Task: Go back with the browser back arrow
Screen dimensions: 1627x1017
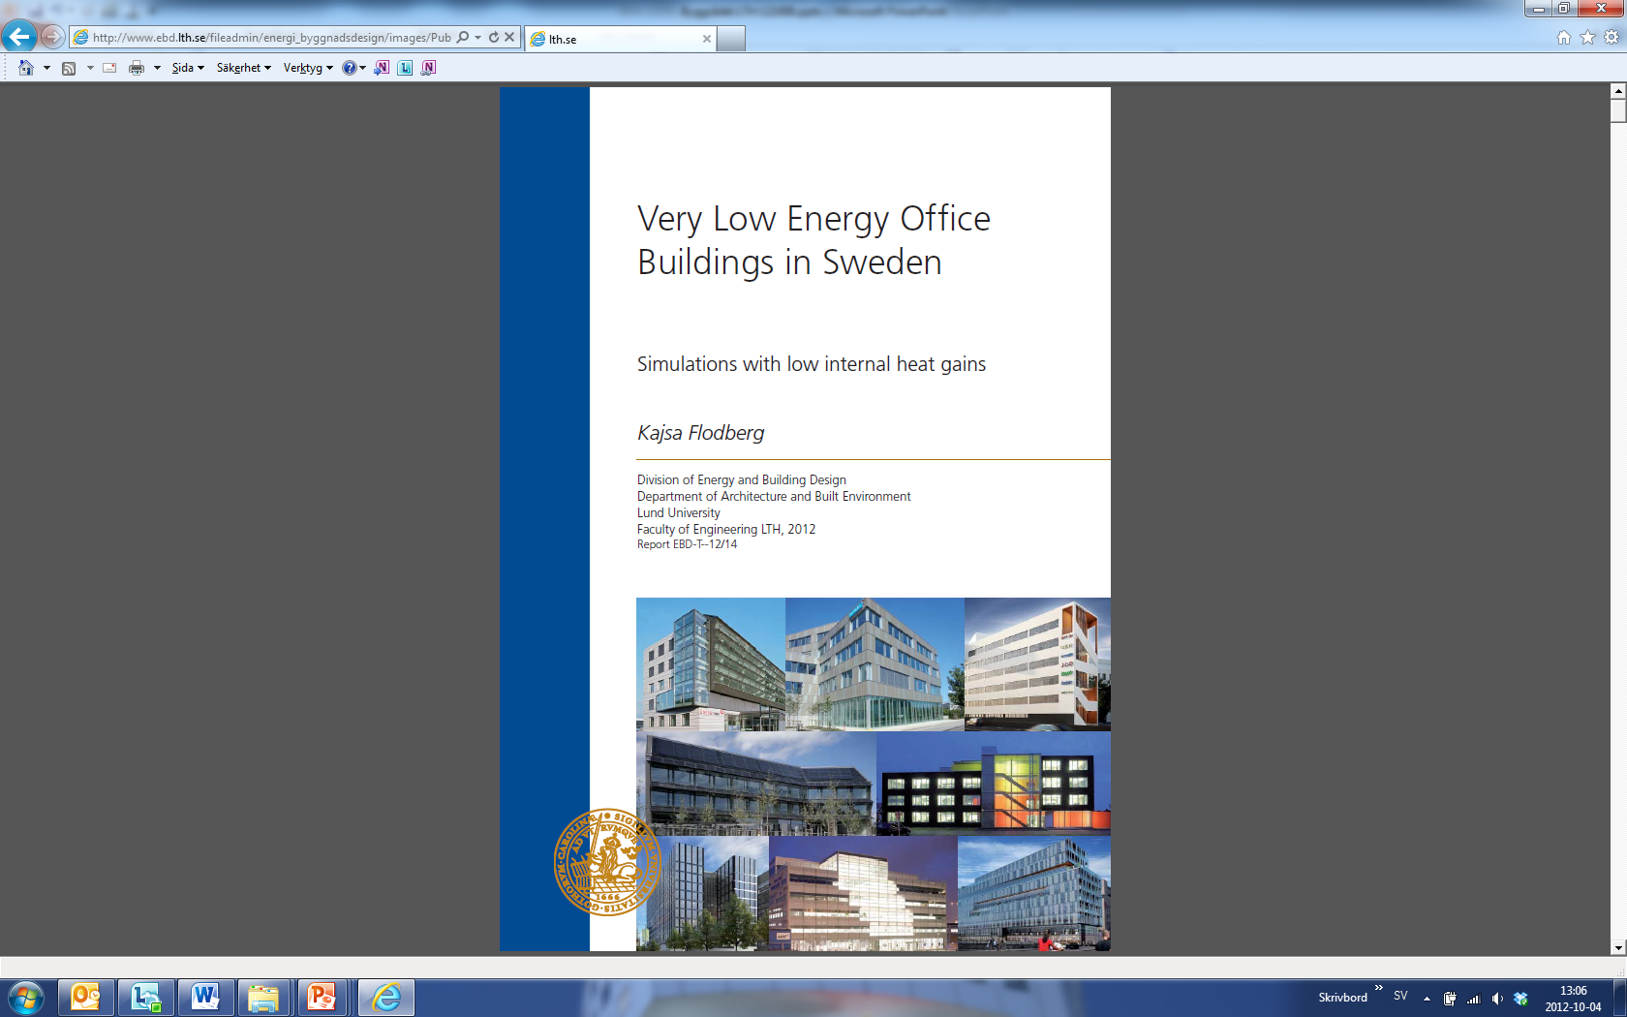Action: tap(19, 37)
